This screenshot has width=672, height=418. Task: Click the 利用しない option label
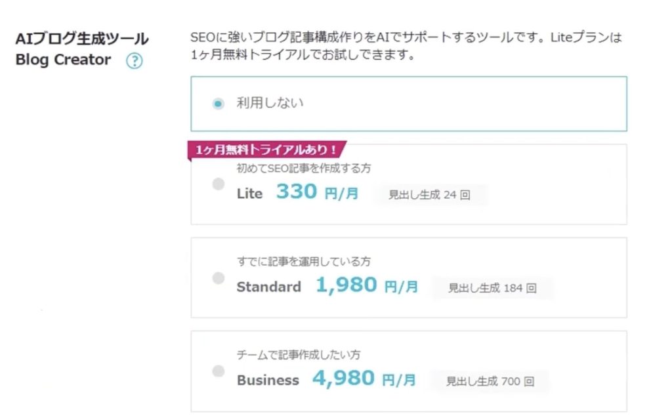click(x=270, y=103)
